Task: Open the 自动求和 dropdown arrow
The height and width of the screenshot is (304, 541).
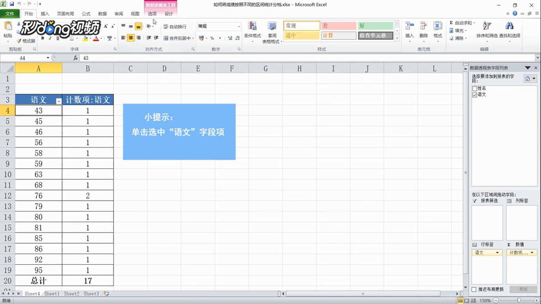Action: pos(474,23)
